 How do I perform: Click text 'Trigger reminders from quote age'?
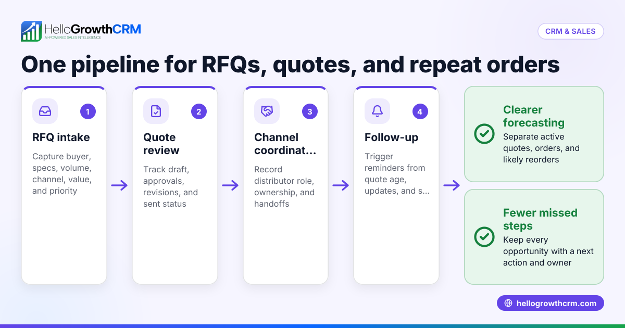[x=395, y=168]
